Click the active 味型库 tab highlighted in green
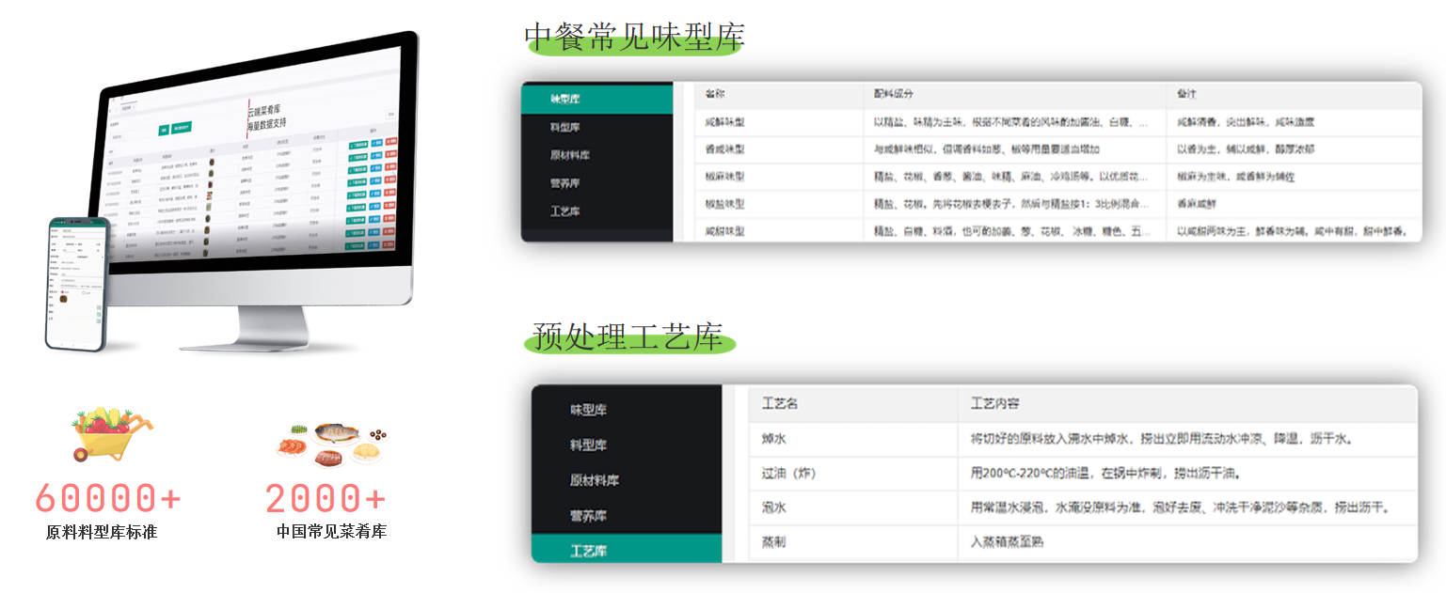 [564, 99]
